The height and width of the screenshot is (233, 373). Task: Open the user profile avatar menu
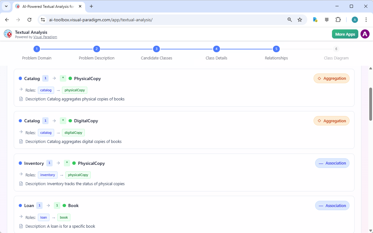[x=365, y=34]
